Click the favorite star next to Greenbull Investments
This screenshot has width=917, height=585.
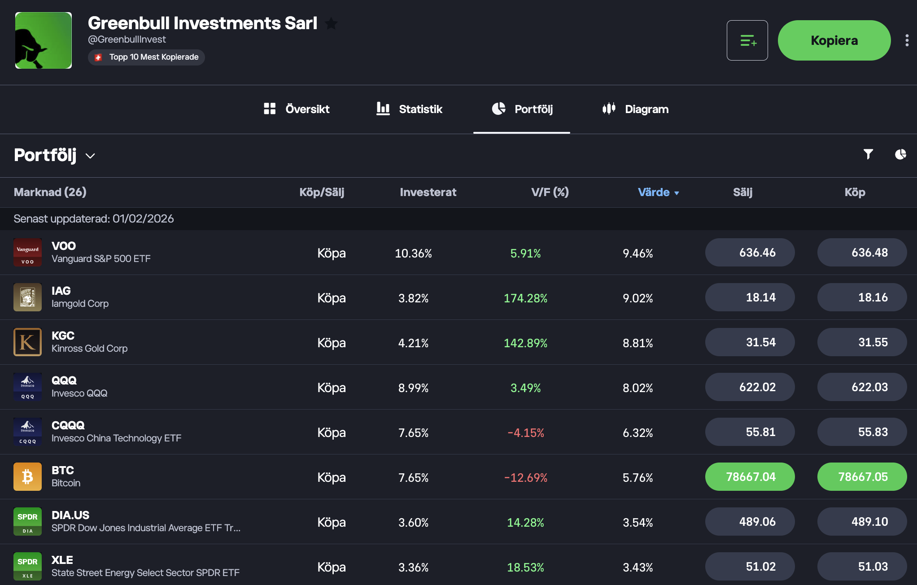click(x=331, y=23)
